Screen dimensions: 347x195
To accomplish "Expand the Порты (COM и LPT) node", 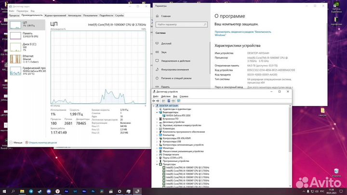I will coord(157,158).
